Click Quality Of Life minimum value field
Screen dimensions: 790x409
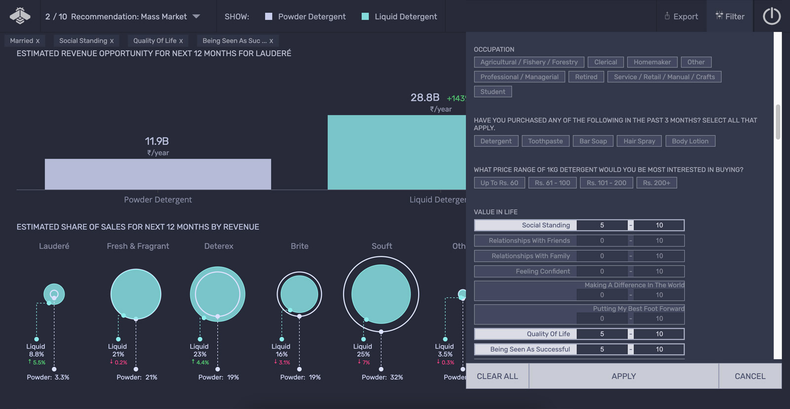pyautogui.click(x=602, y=334)
